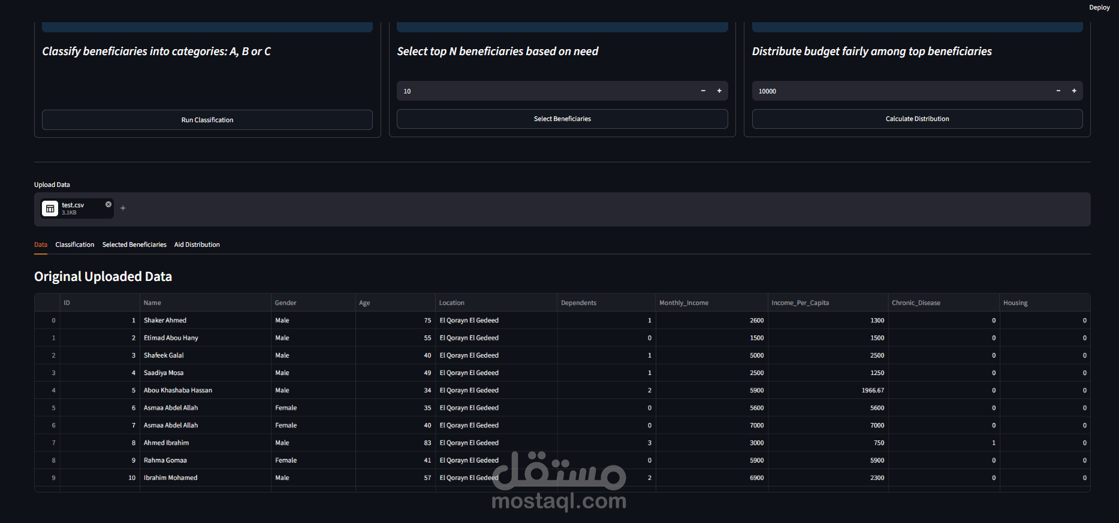Screen dimensions: 1119x523
Task: Click the test.csv table file icon
Action: [x=50, y=208]
